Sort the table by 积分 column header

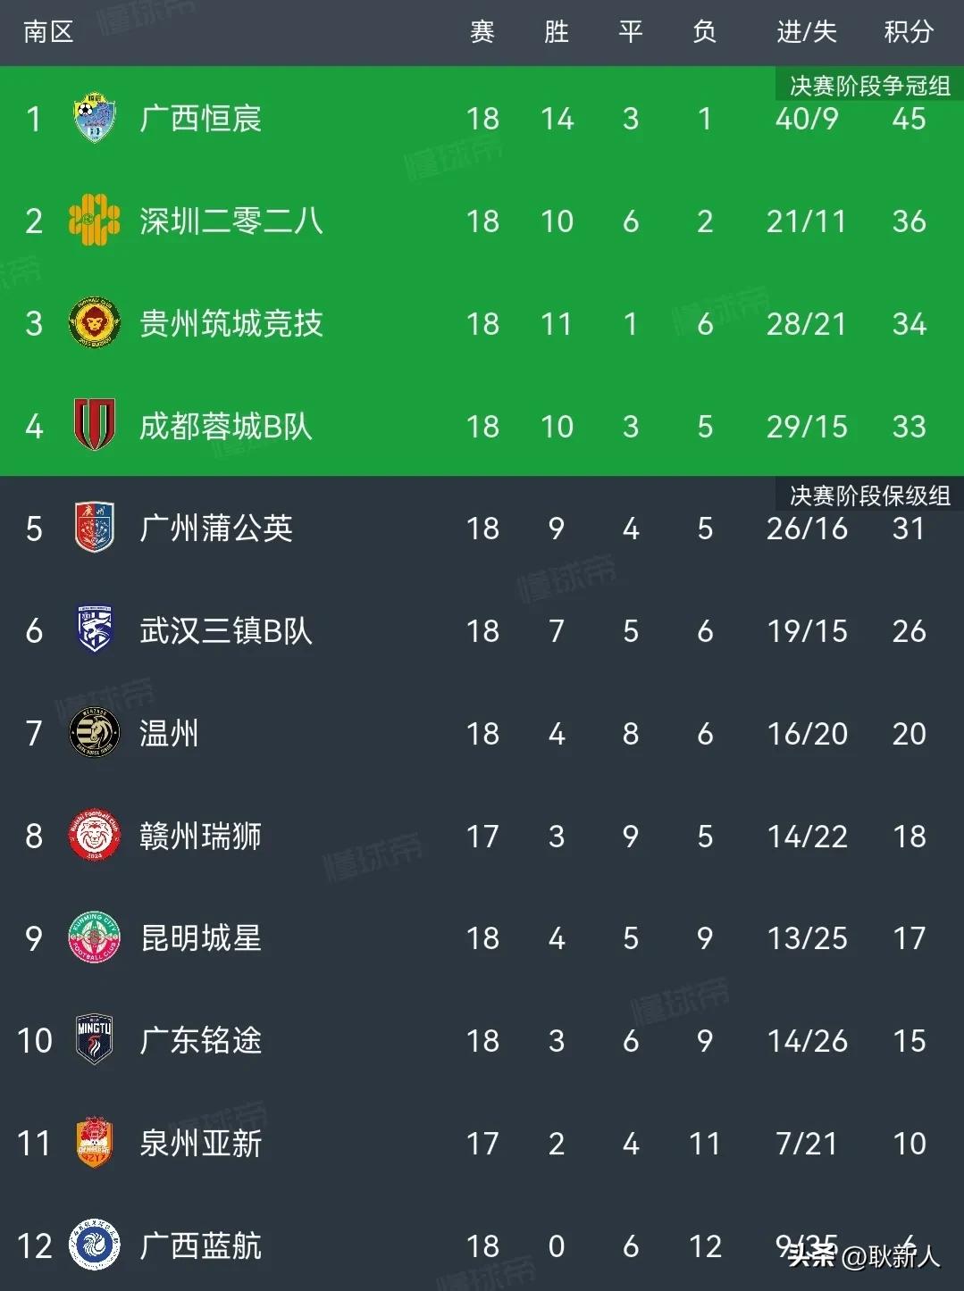909,32
